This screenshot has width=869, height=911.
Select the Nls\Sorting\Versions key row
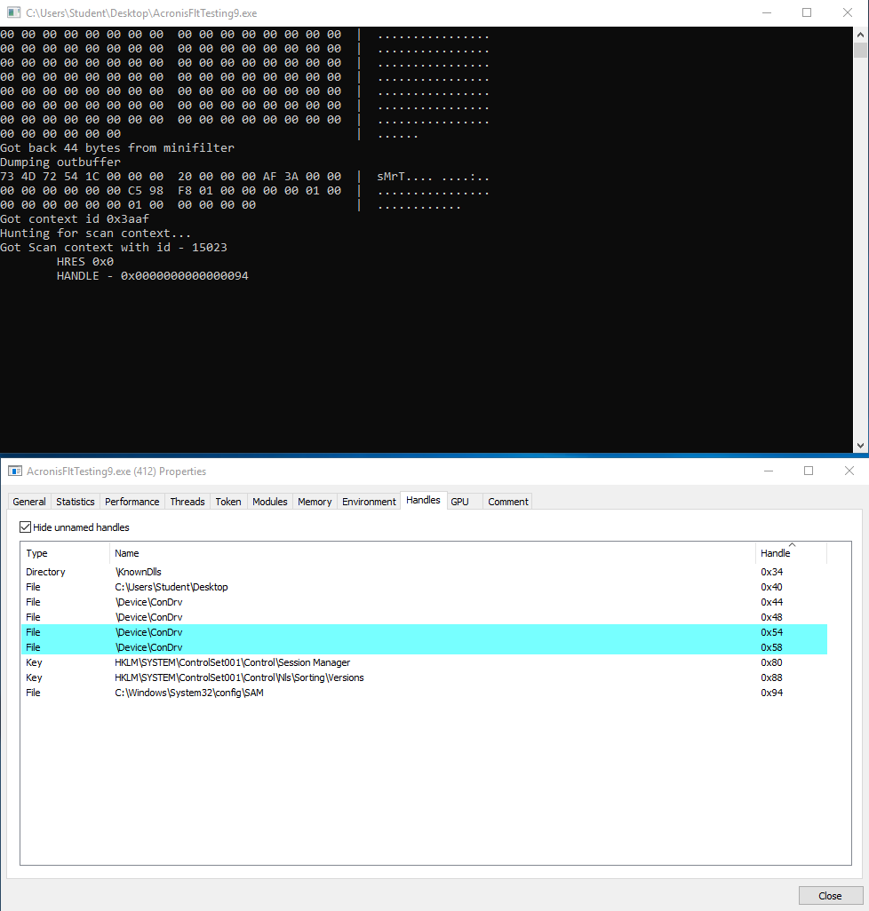pos(425,677)
